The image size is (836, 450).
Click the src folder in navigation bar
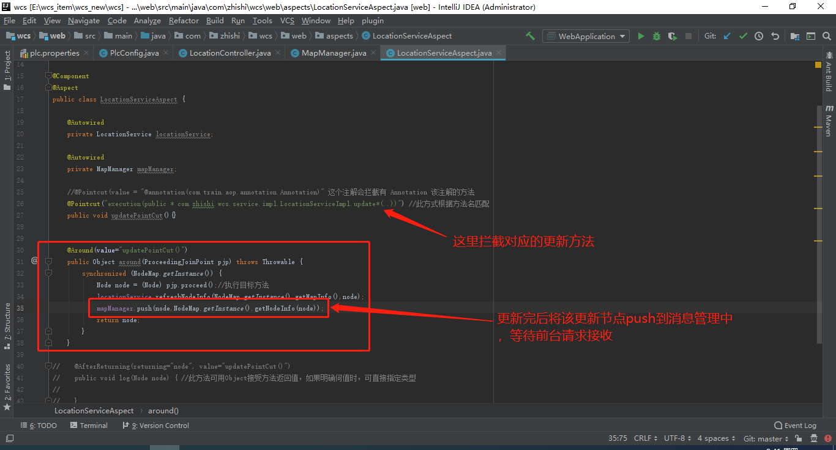(84, 36)
